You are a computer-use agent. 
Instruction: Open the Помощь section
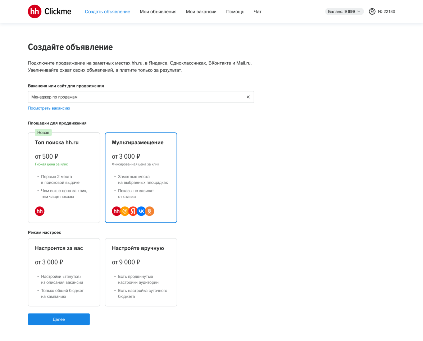coord(235,12)
